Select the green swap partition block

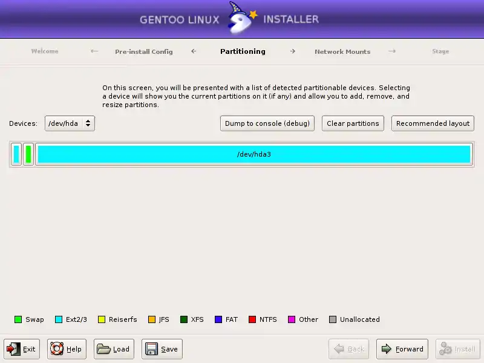[28, 154]
